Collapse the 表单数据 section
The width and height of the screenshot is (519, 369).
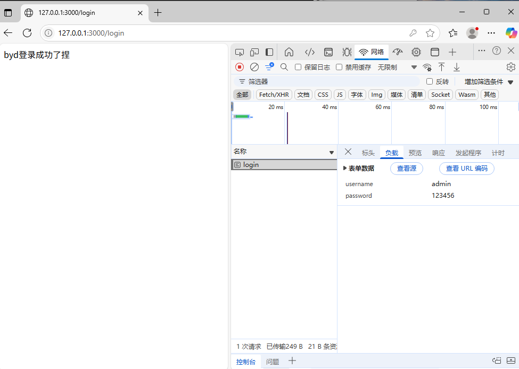click(x=359, y=169)
